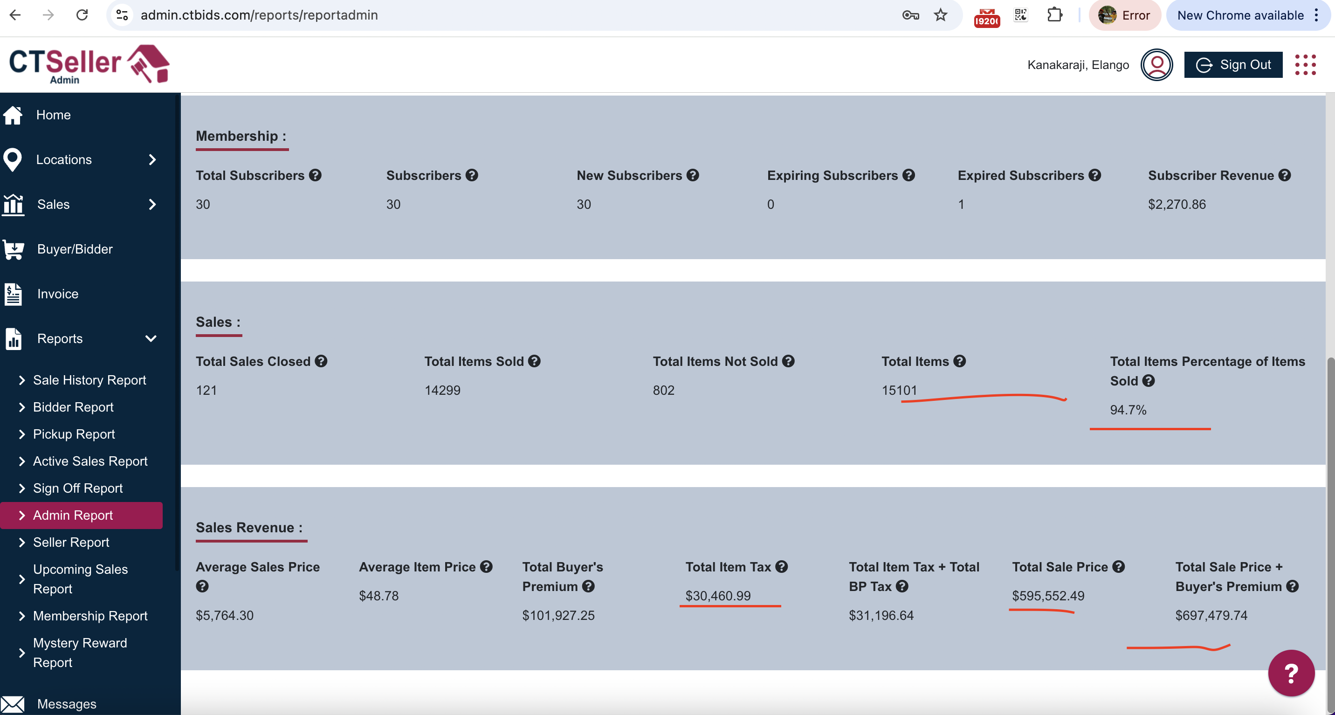Open Bidder Report
This screenshot has width=1335, height=715.
[x=73, y=407]
